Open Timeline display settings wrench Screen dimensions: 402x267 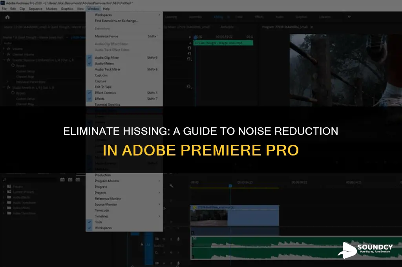[171, 185]
